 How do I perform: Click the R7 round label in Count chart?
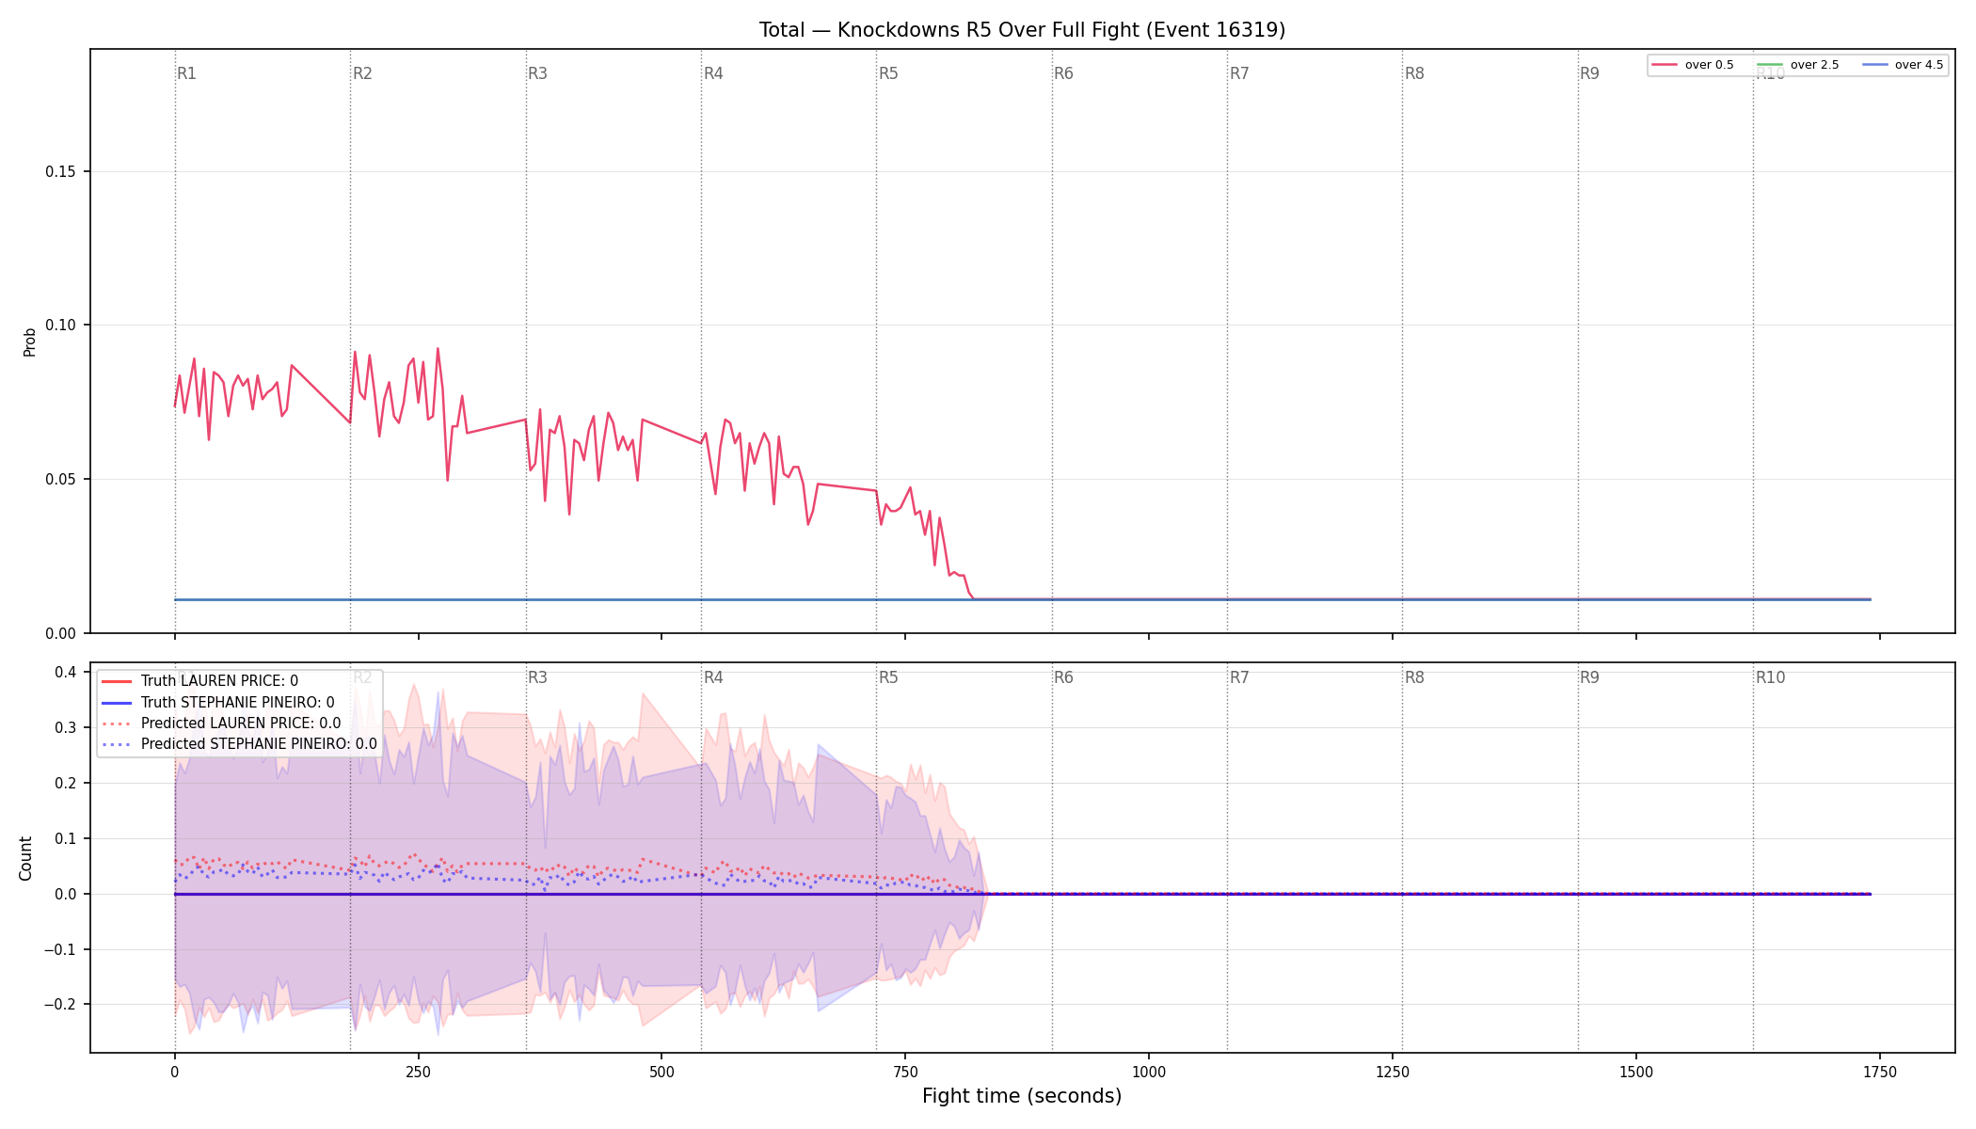coord(1239,677)
